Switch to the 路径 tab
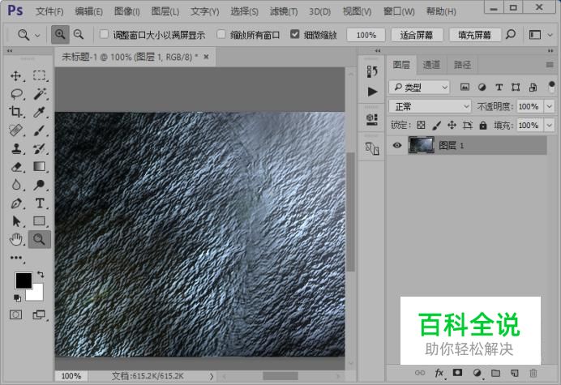This screenshot has height=385, width=561. pyautogui.click(x=462, y=65)
